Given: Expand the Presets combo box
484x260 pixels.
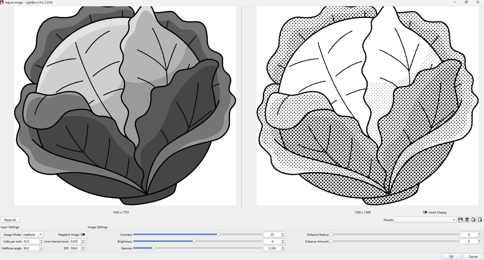Looking at the screenshot, I should coord(425,220).
